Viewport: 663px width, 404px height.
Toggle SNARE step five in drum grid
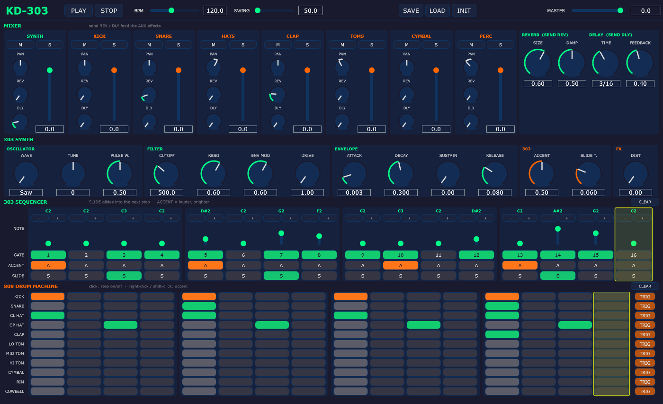click(199, 306)
